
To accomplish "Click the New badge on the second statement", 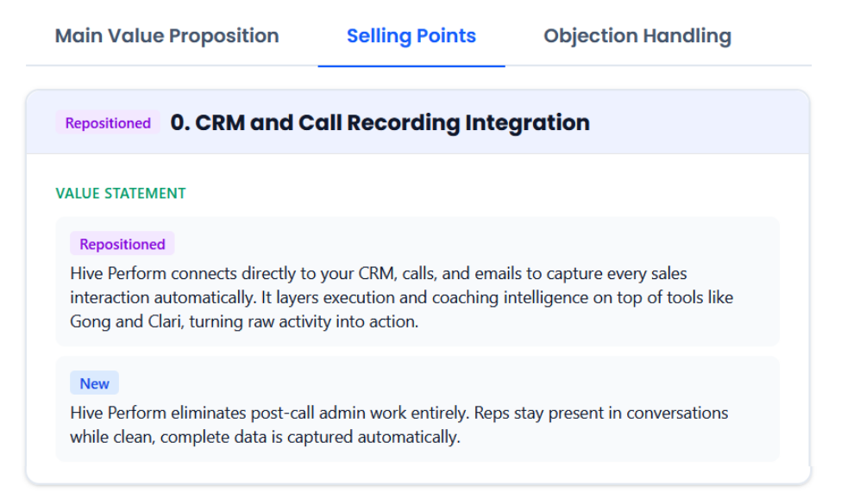I will [x=94, y=383].
